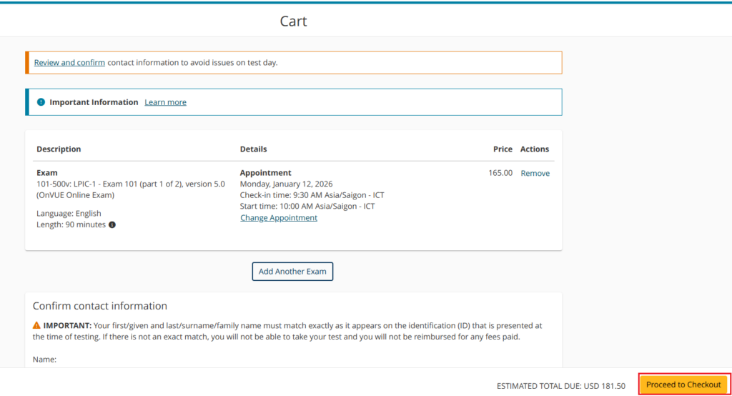Click the Proceed to Checkout button
Viewport: 732px width, 396px height.
click(x=683, y=385)
